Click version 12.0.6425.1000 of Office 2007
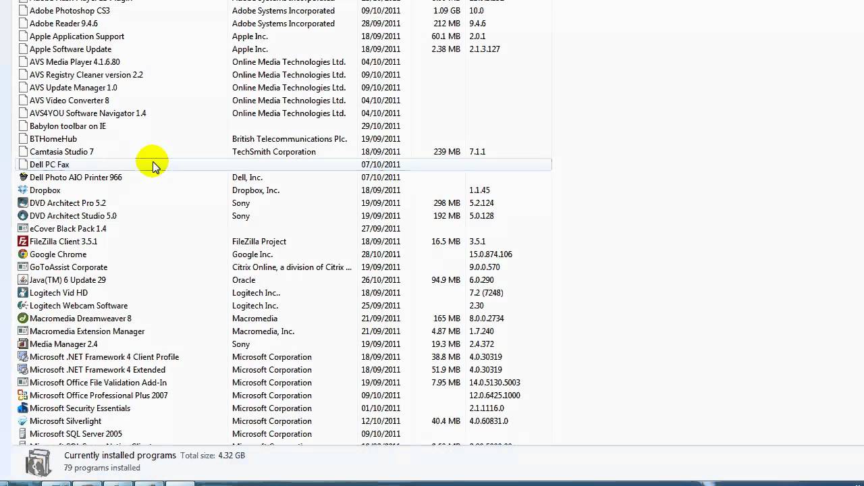This screenshot has height=486, width=864. coord(495,396)
